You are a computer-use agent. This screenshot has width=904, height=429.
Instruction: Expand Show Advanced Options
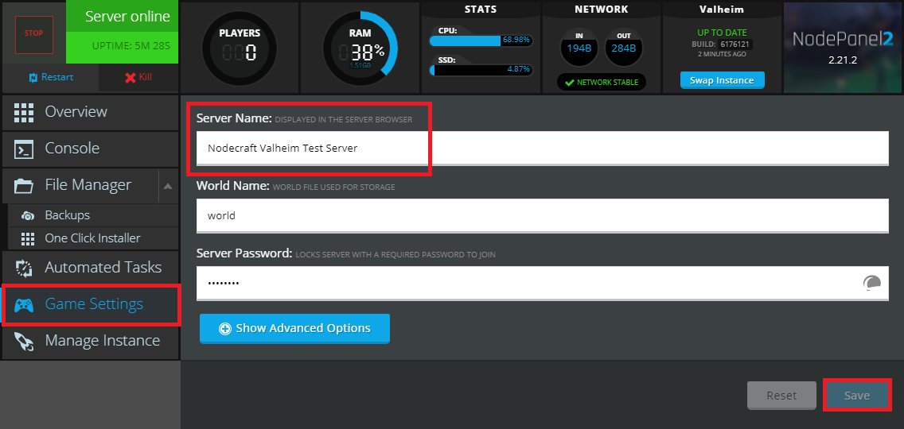(294, 328)
